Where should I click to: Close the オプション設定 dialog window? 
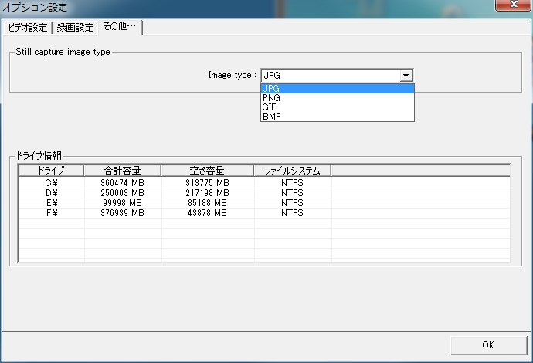click(512, 7)
